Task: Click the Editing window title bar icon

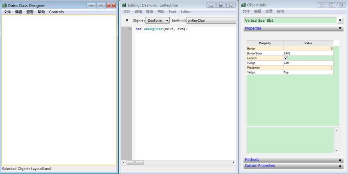Action: [124, 5]
